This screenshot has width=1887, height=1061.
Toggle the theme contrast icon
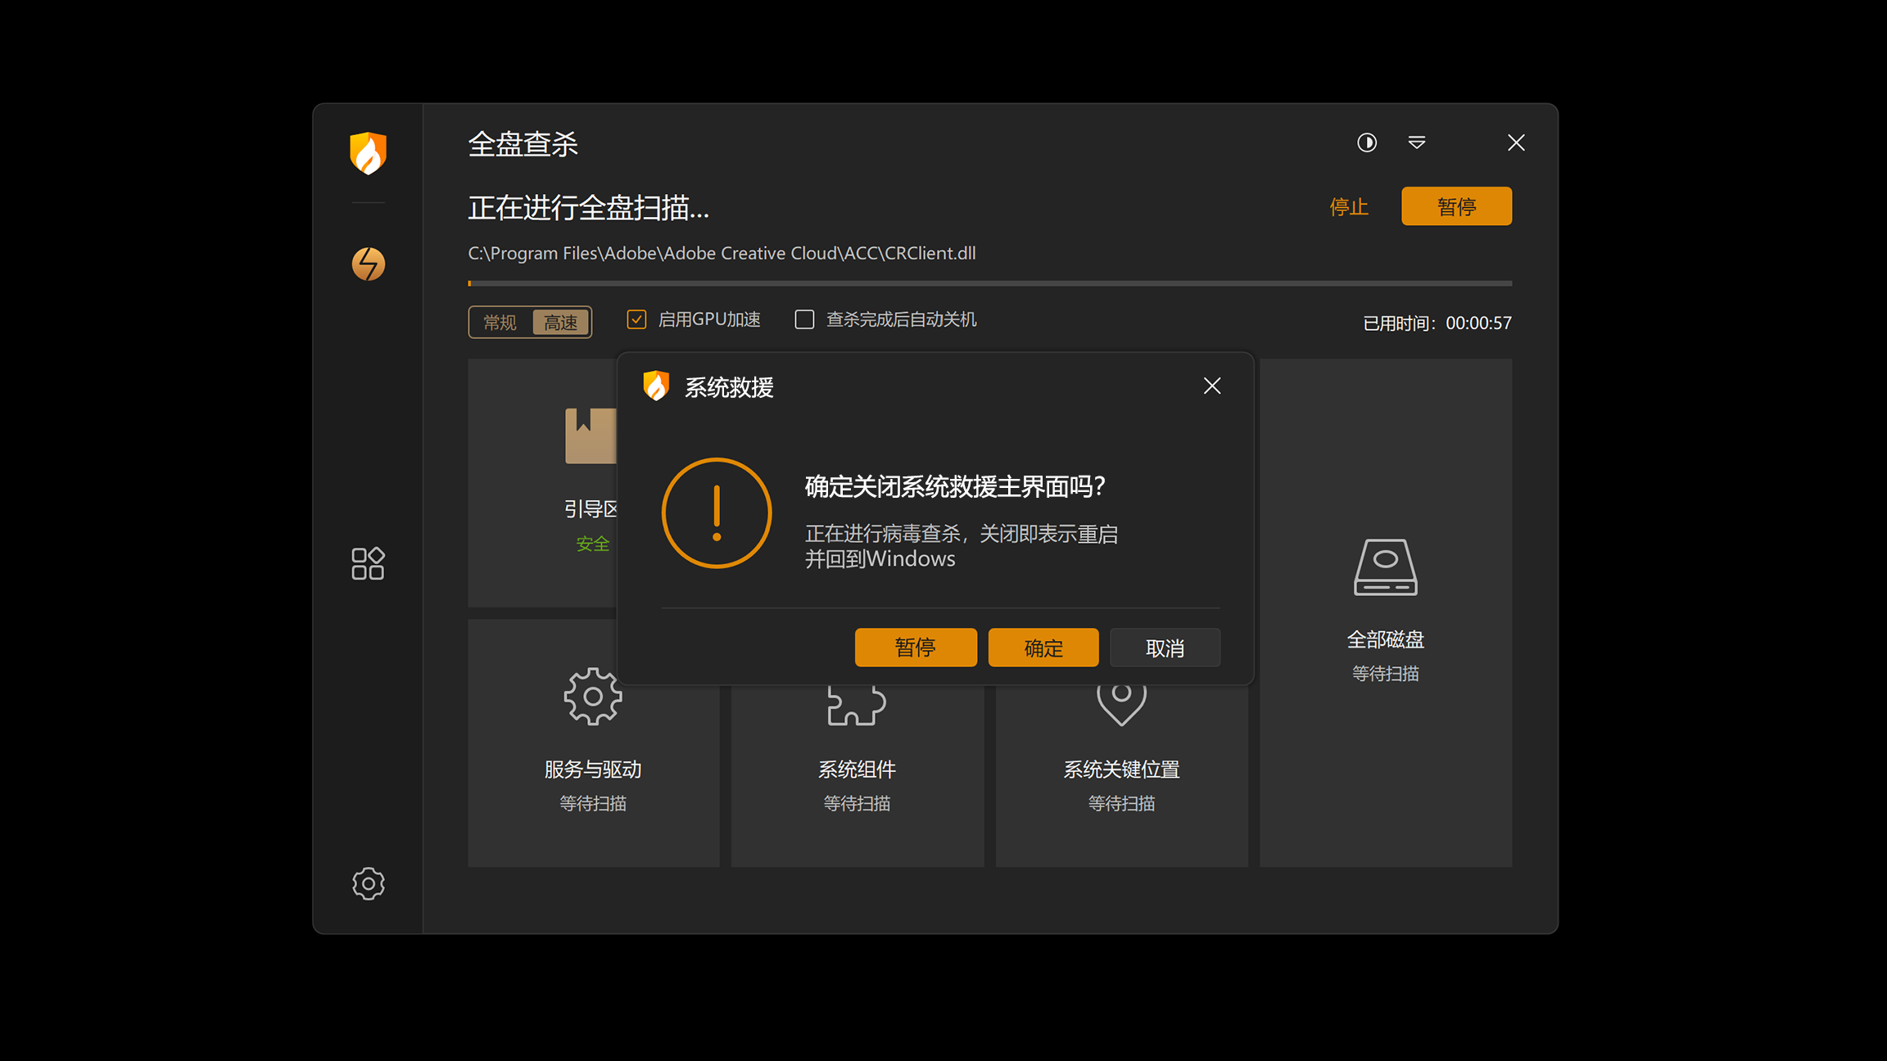1366,142
